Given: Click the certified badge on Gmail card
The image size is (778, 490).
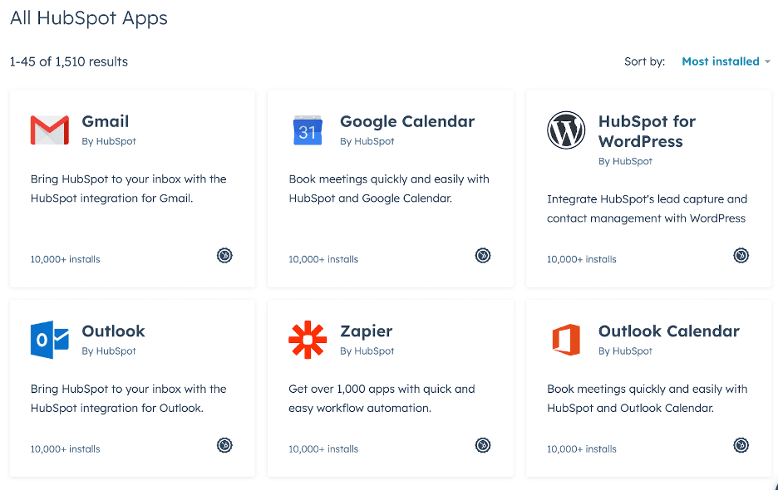Looking at the screenshot, I should (224, 256).
